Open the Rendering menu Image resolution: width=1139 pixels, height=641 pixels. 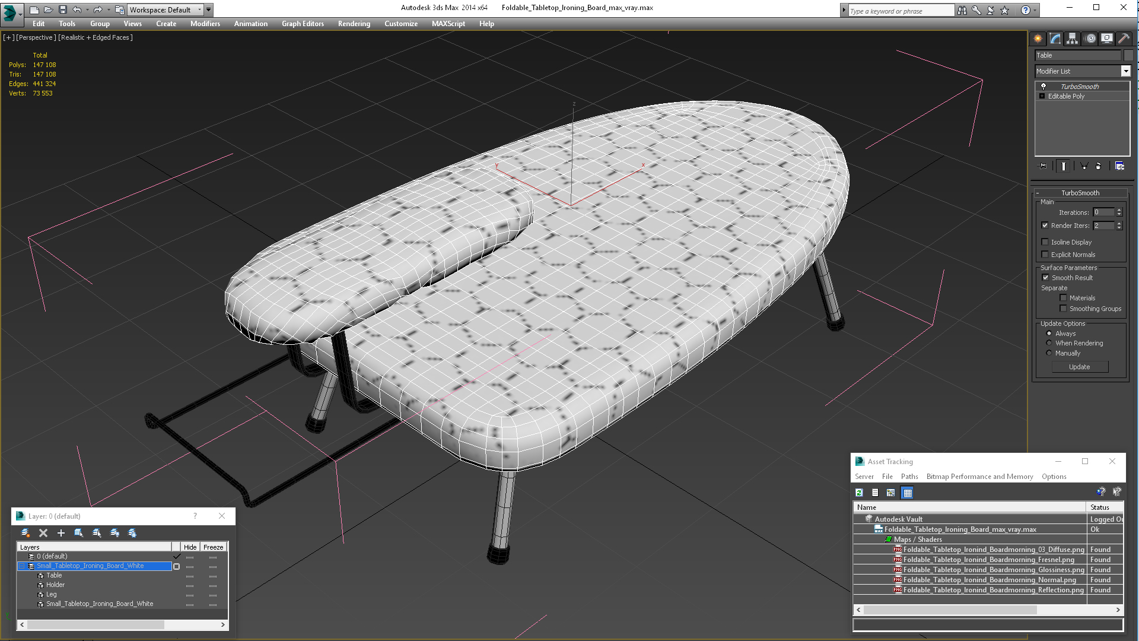pos(354,24)
